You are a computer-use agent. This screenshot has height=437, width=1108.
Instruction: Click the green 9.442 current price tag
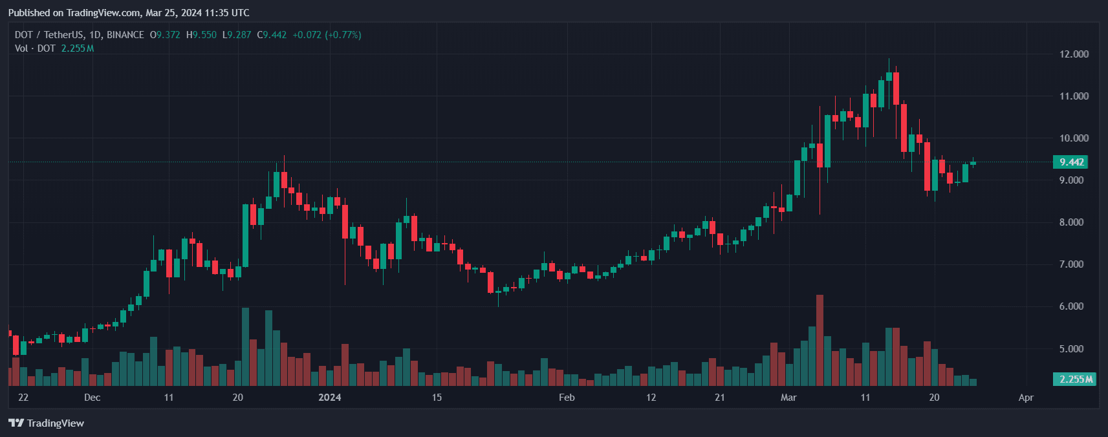coord(1071,162)
